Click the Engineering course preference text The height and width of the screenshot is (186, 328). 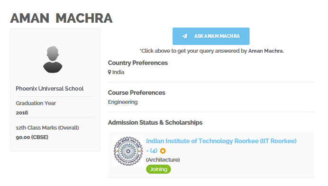[x=123, y=102]
